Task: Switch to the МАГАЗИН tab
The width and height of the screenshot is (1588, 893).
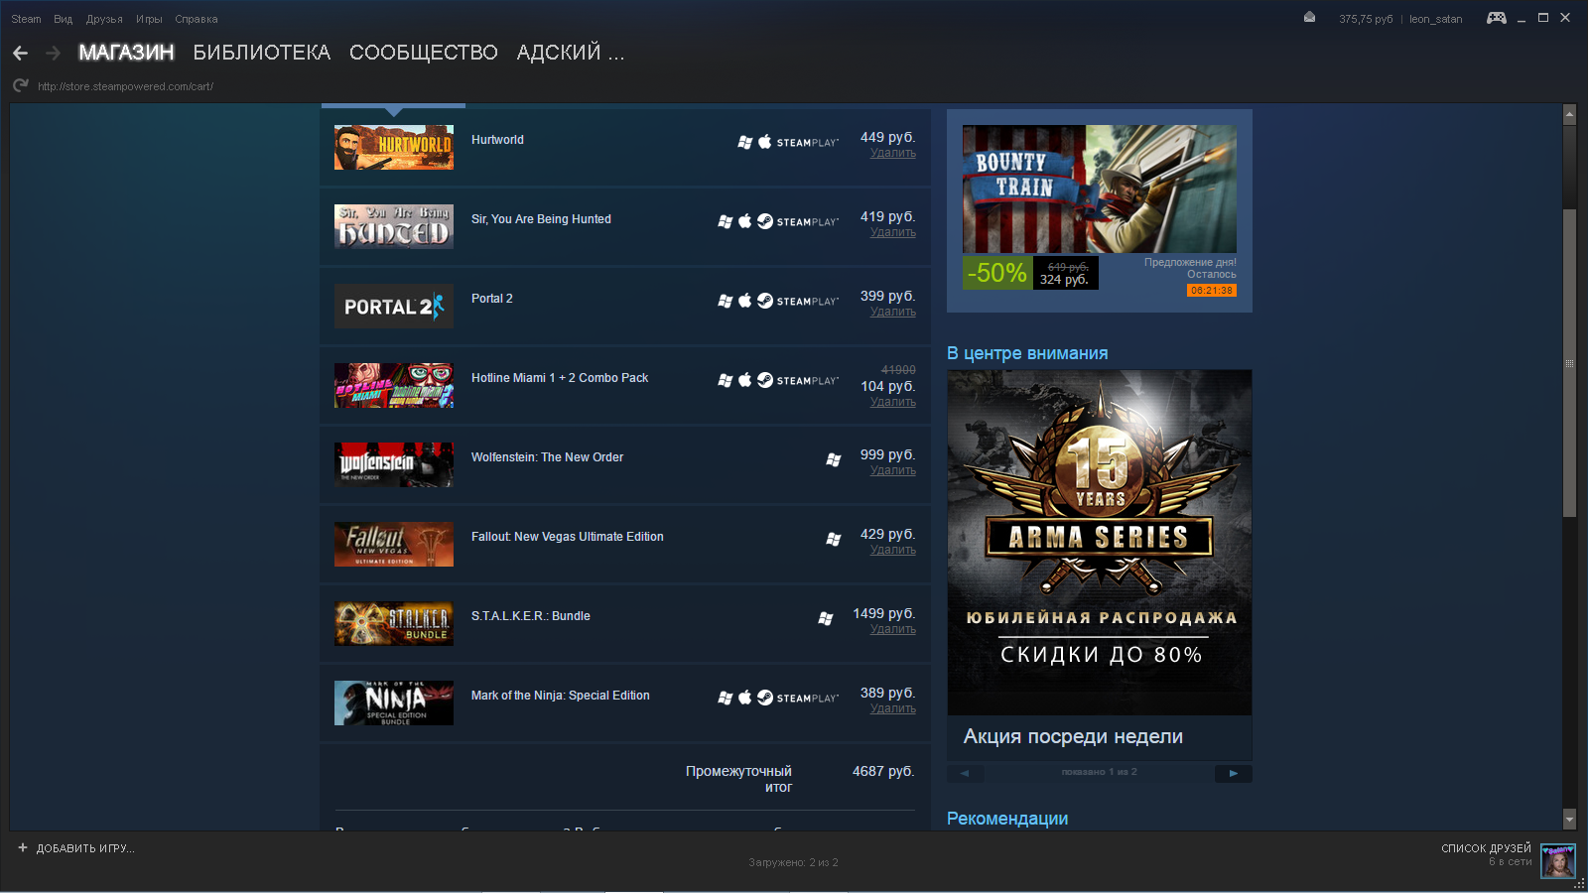Action: [x=126, y=53]
